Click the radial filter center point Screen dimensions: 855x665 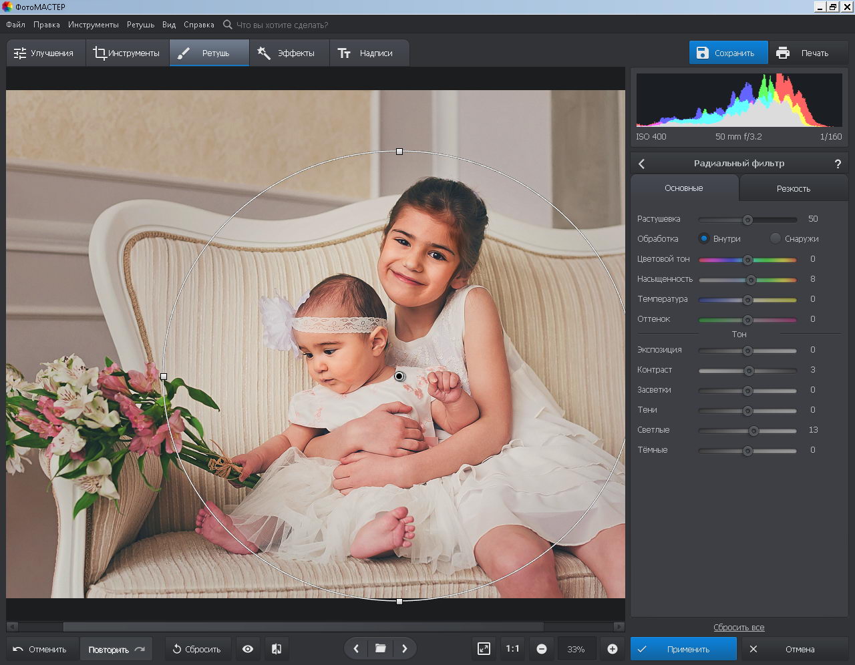[399, 377]
